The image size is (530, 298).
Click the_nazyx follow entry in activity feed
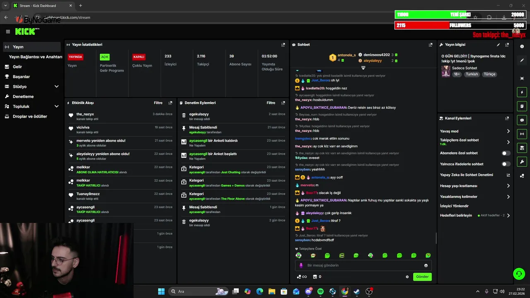tap(120, 116)
